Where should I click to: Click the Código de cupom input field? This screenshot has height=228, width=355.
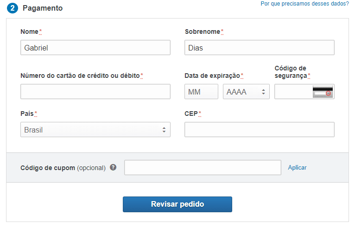pos(203,168)
